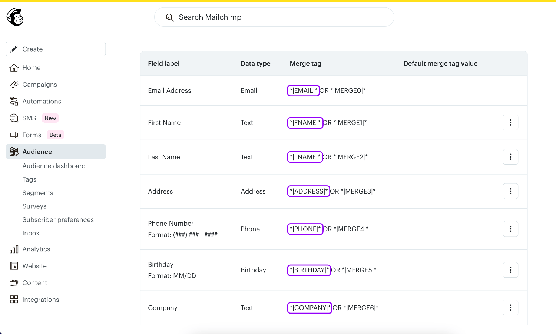Open Inbox under Audience

point(31,233)
